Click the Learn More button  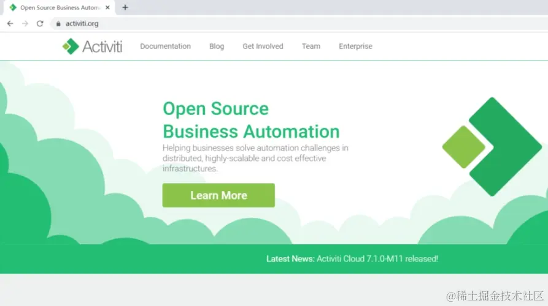(x=218, y=195)
